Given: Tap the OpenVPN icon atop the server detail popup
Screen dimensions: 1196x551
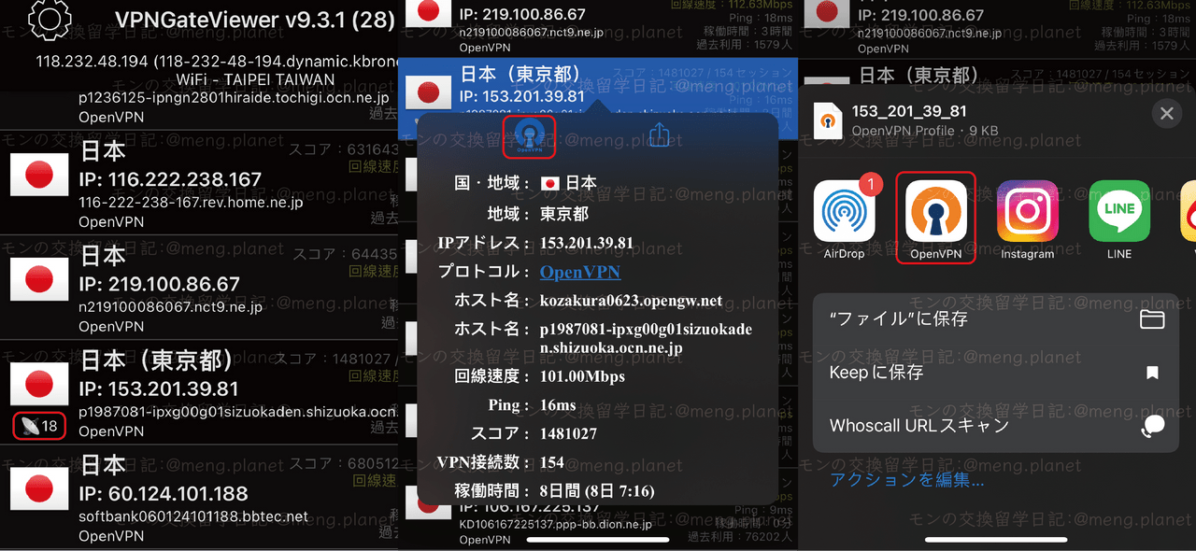Looking at the screenshot, I should point(529,136).
